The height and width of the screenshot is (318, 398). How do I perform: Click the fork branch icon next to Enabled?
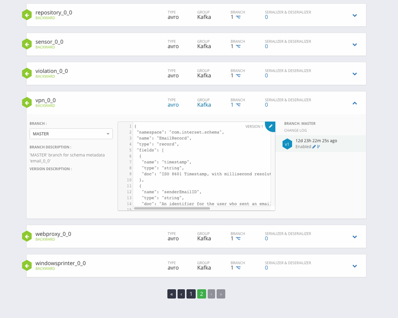[x=318, y=147]
